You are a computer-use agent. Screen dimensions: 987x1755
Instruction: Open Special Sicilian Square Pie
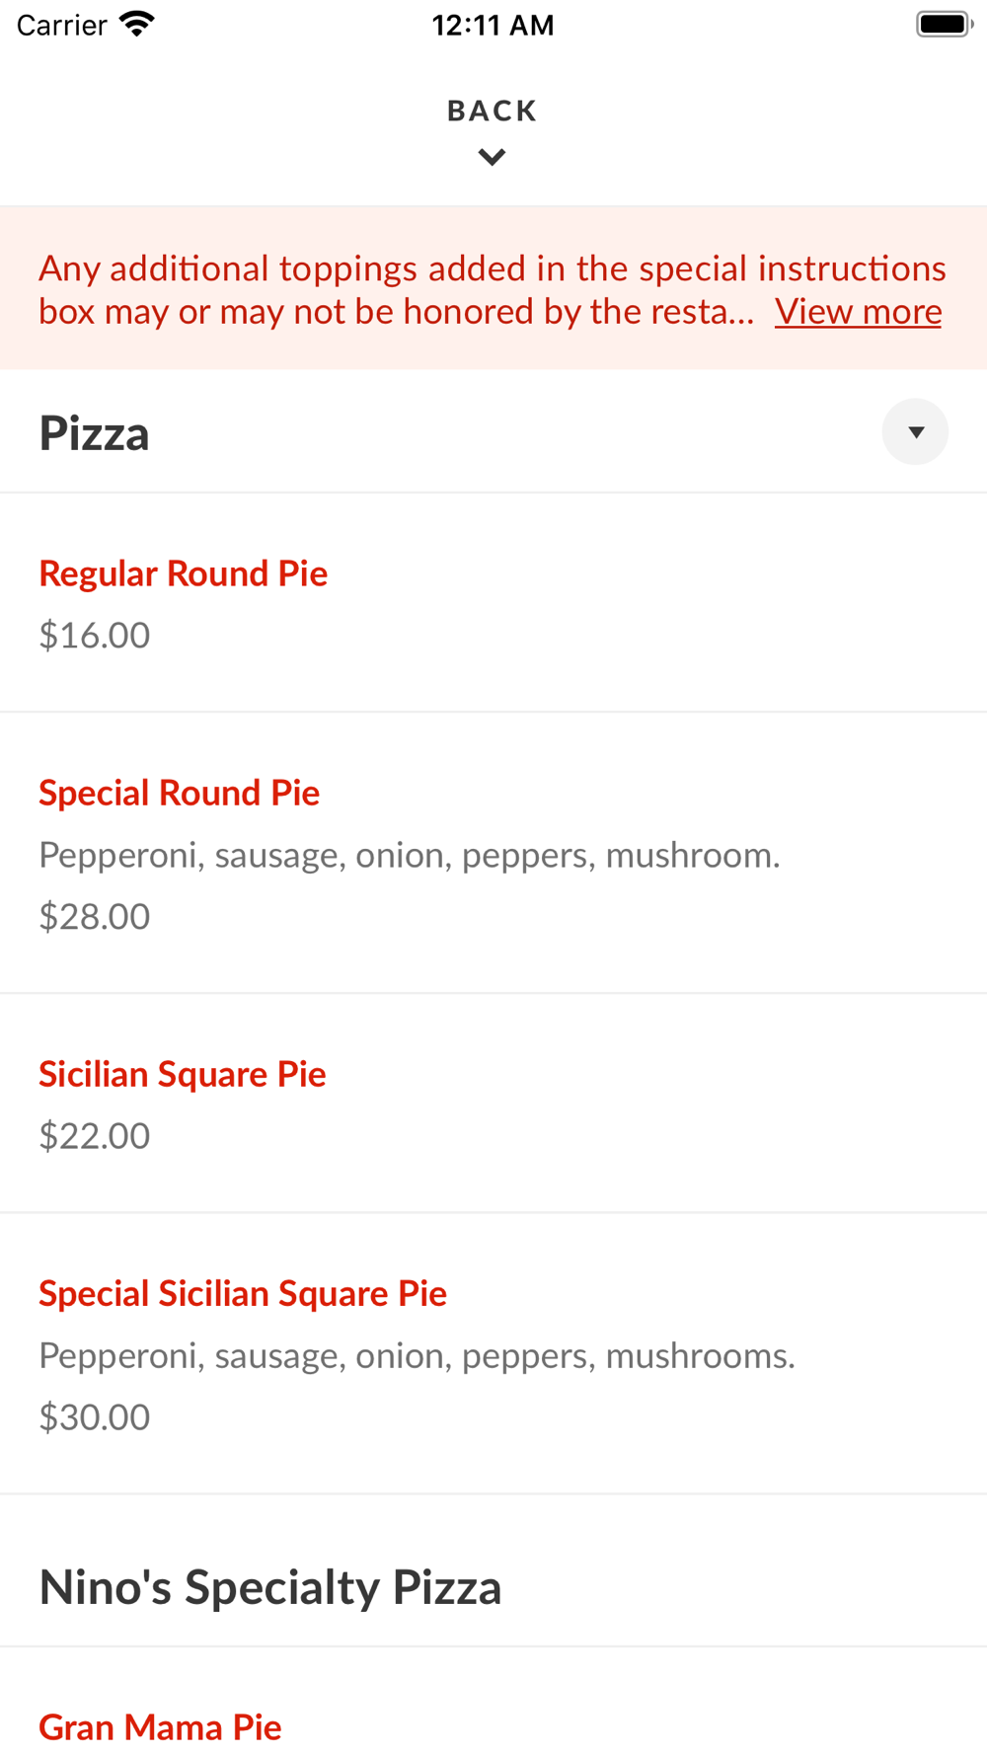click(x=242, y=1293)
